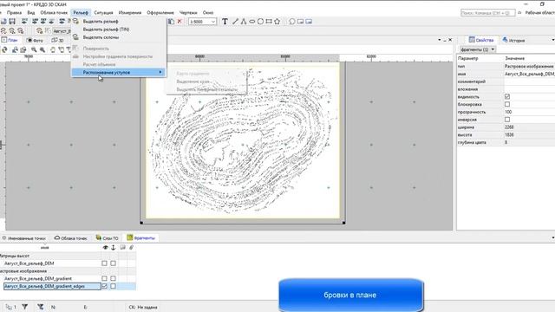Screen dimensions: 555x312
Task: Click the paste clipboard icon beside red X
Action: pyautogui.click(x=171, y=22)
